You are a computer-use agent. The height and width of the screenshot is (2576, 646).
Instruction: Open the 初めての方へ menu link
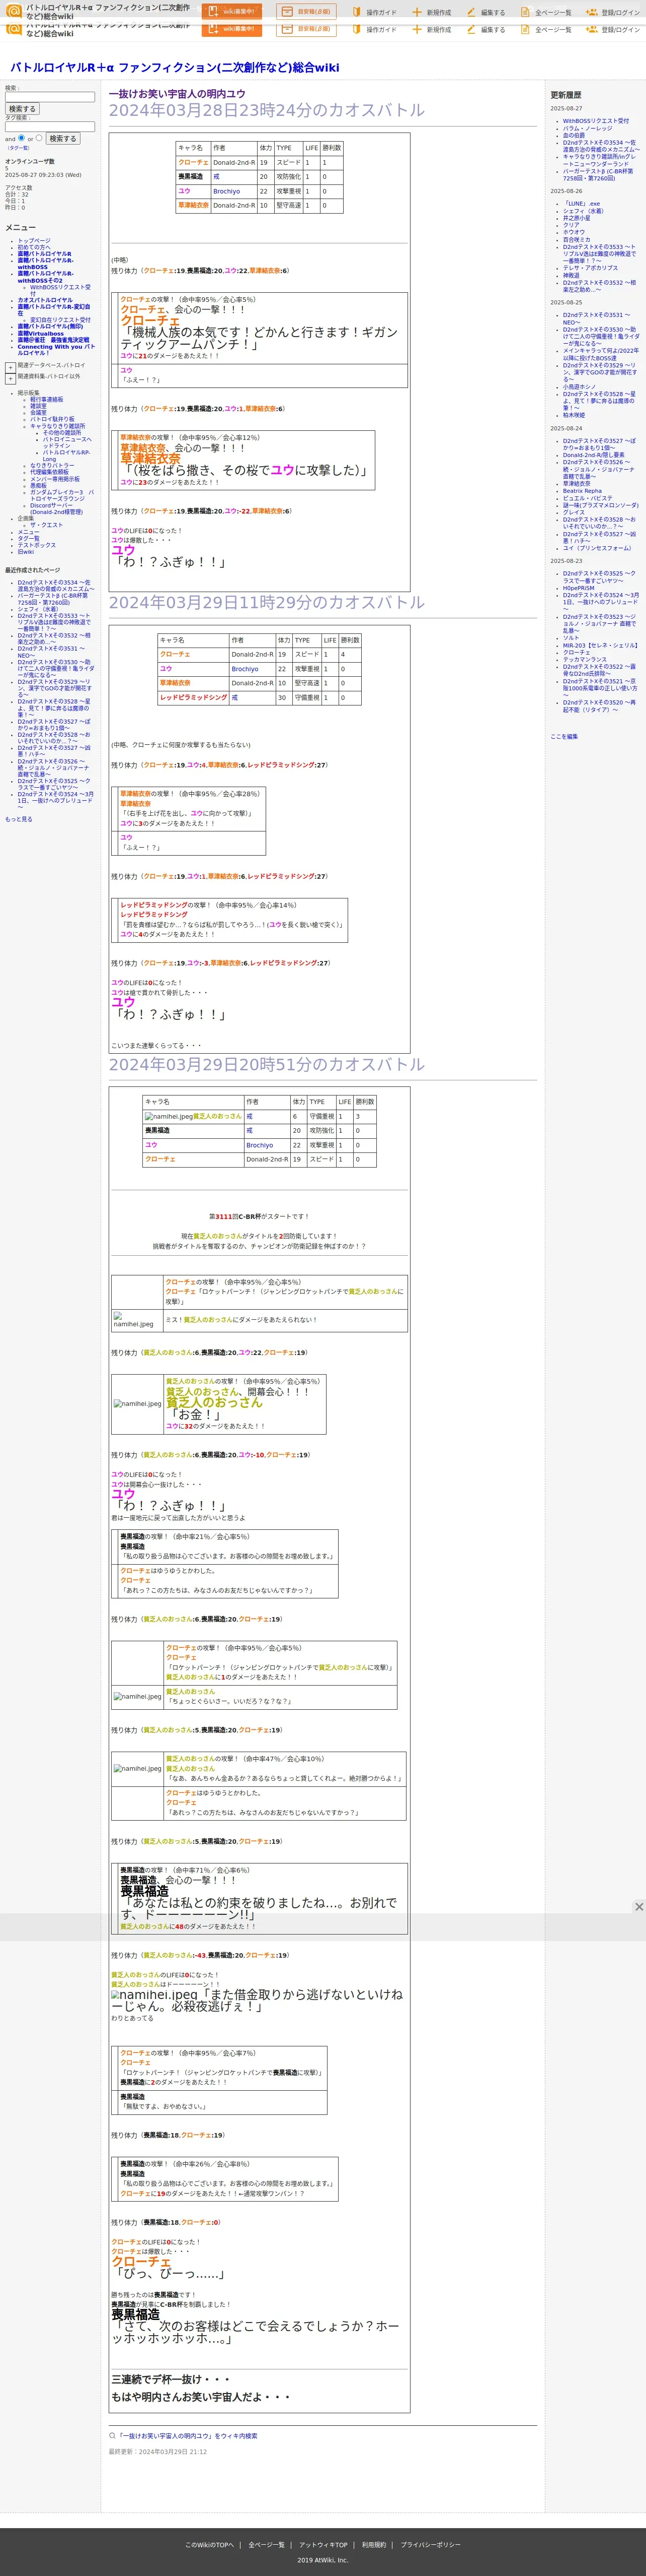coord(33,247)
